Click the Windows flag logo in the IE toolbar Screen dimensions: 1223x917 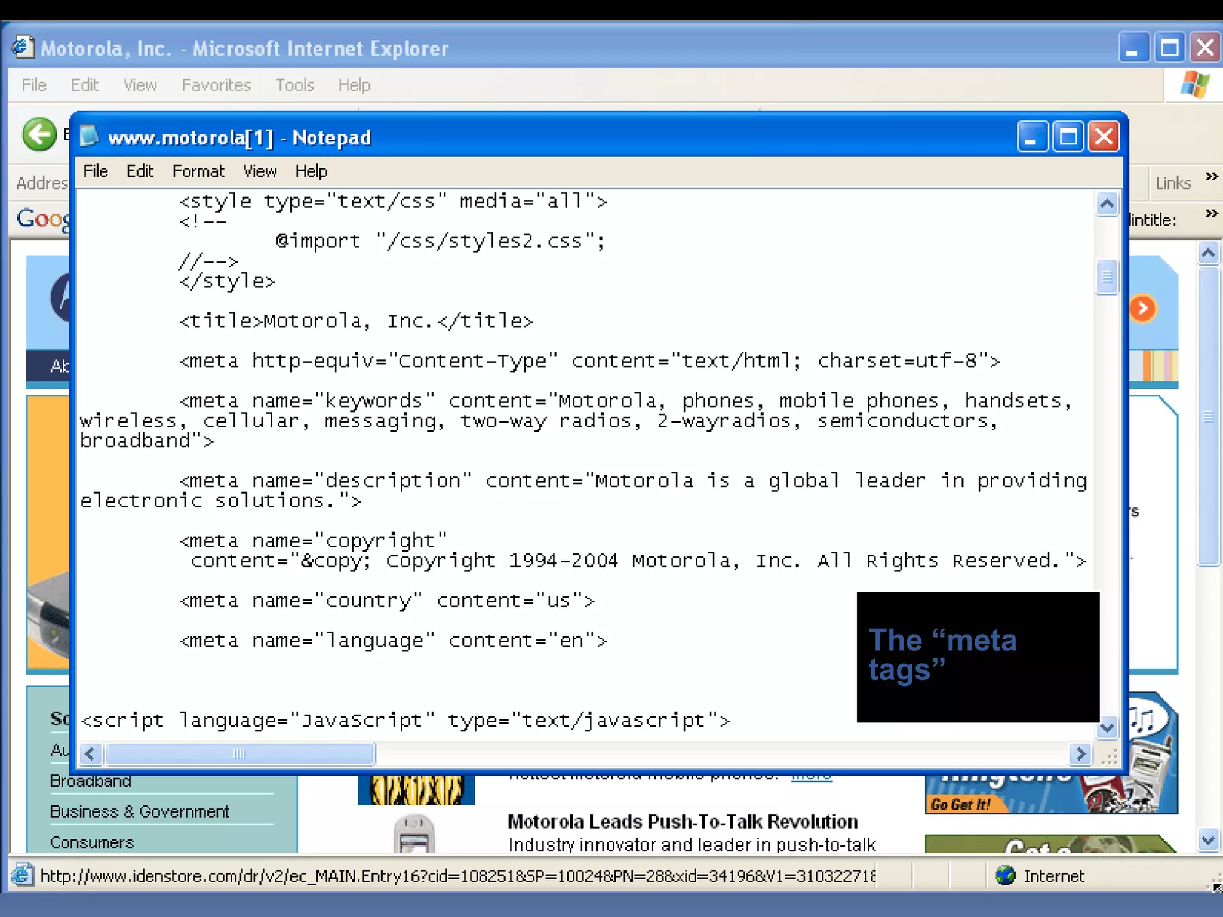pyautogui.click(x=1195, y=85)
